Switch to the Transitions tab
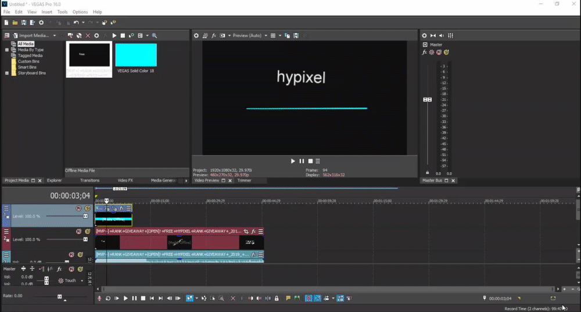 click(89, 180)
